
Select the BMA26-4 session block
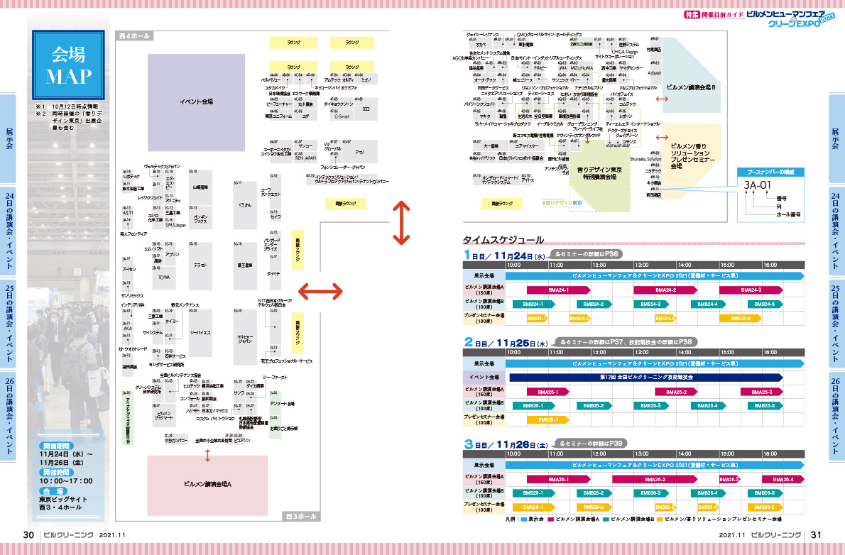[783, 479]
